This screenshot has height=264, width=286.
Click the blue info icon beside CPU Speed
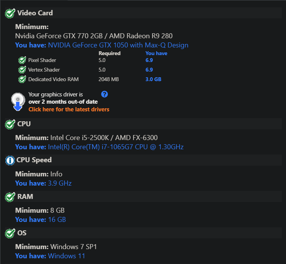coord(10,160)
